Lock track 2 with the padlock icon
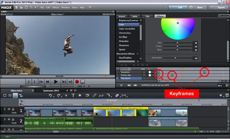Screen dimensions: 230x139 [x=13, y=119]
